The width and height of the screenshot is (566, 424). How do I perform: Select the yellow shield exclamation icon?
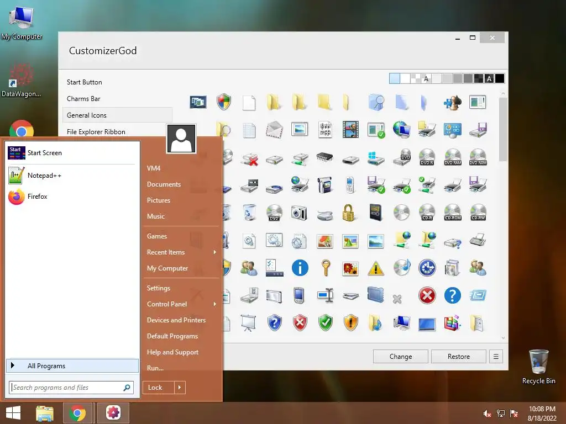tap(351, 322)
